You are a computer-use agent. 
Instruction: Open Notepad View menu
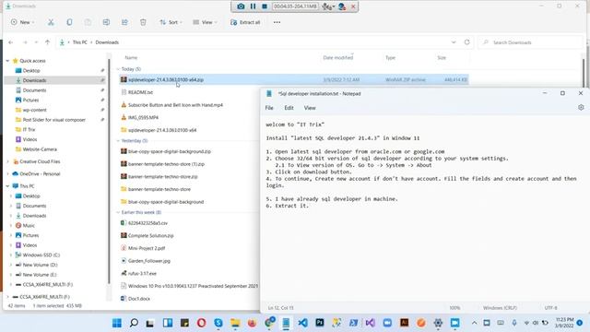310,108
